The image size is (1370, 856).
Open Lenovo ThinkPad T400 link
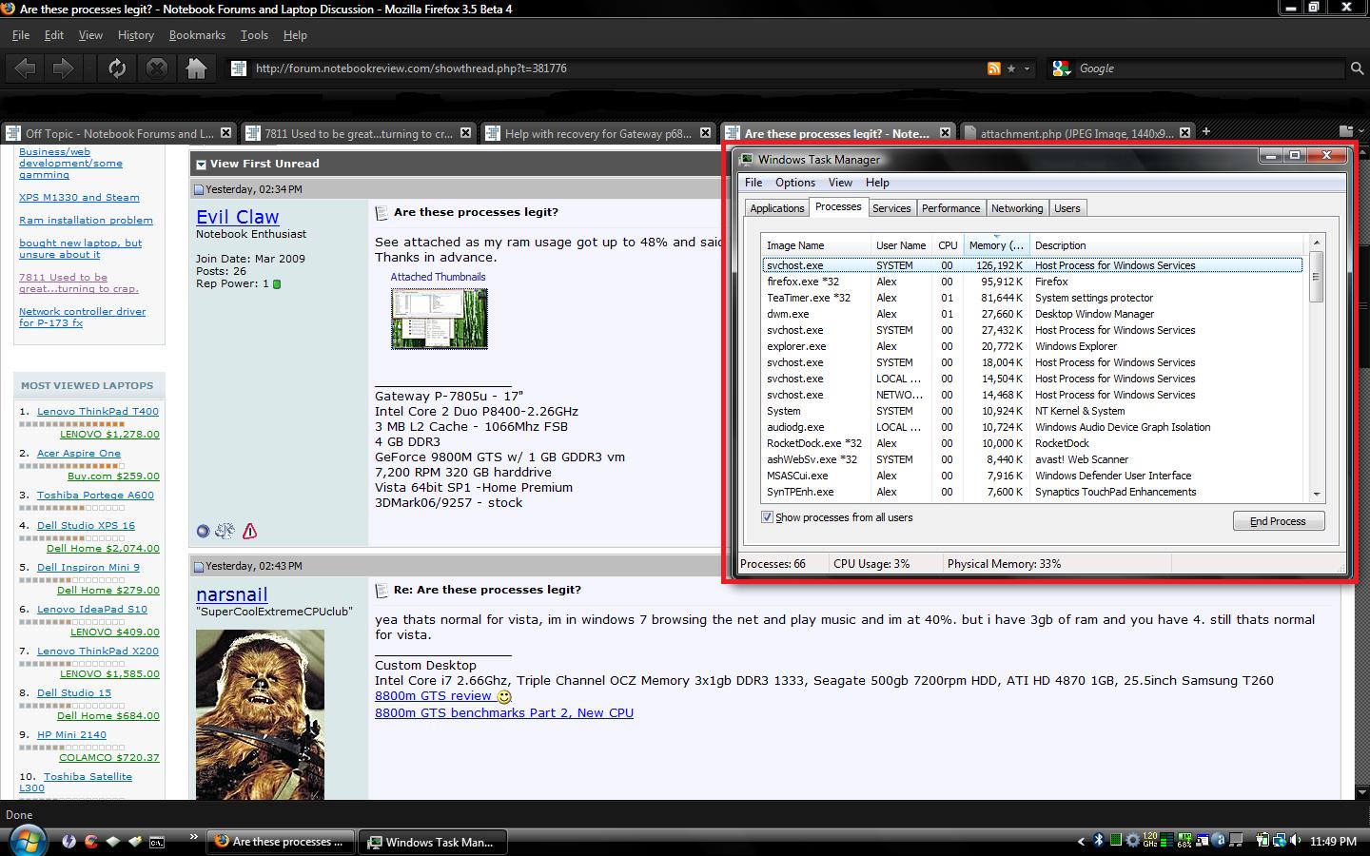click(98, 411)
